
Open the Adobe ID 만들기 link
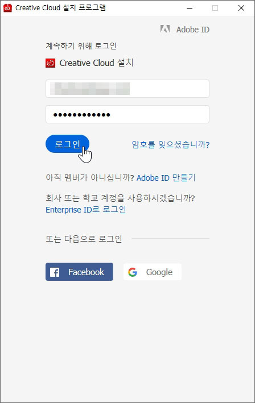point(166,177)
